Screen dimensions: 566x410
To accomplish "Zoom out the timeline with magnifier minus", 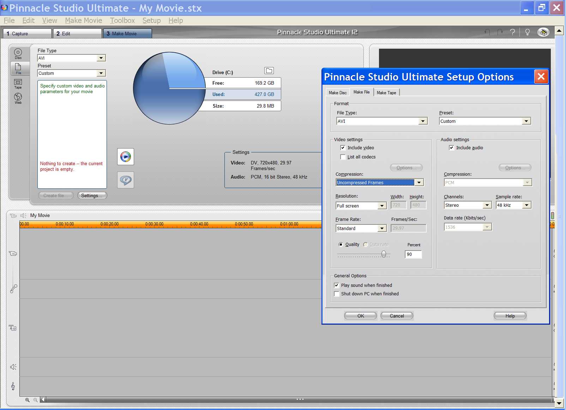I will pos(35,400).
